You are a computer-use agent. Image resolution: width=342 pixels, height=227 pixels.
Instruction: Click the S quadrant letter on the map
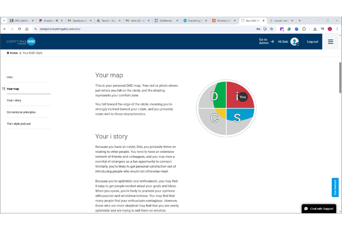[x=237, y=118]
